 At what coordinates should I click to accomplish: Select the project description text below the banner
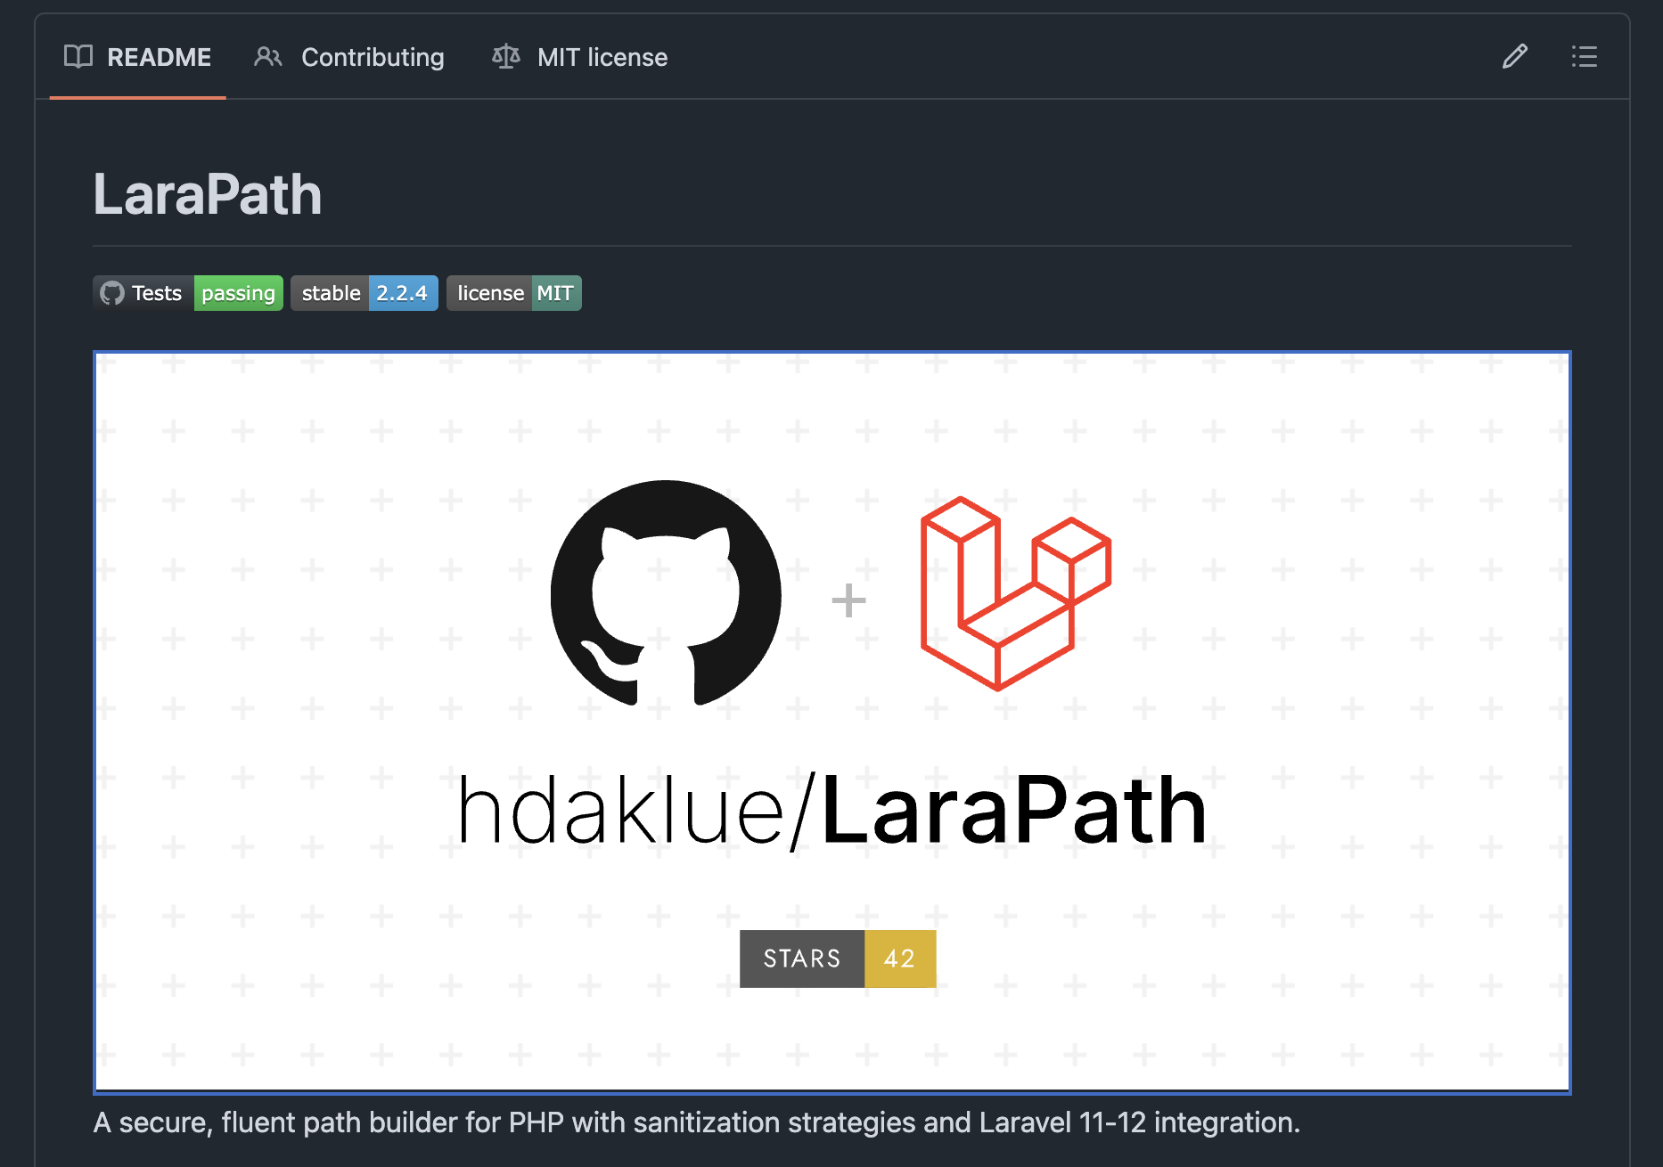(x=696, y=1123)
